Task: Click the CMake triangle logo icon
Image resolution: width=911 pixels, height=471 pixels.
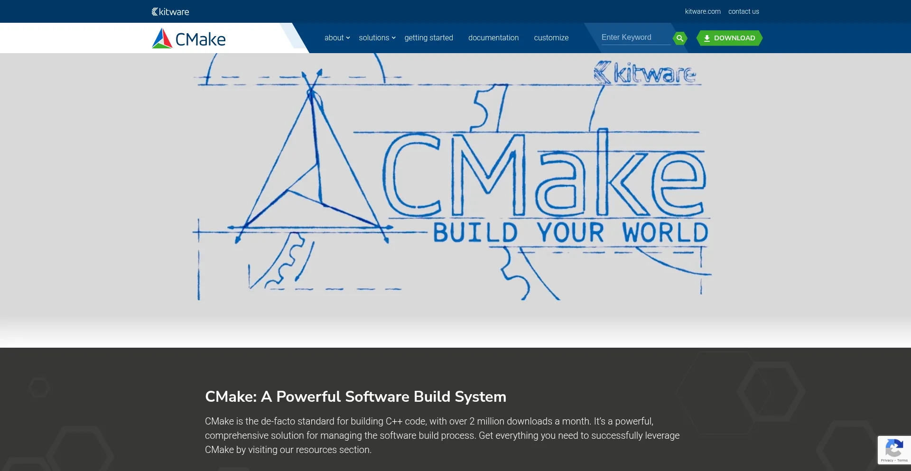Action: pos(162,38)
